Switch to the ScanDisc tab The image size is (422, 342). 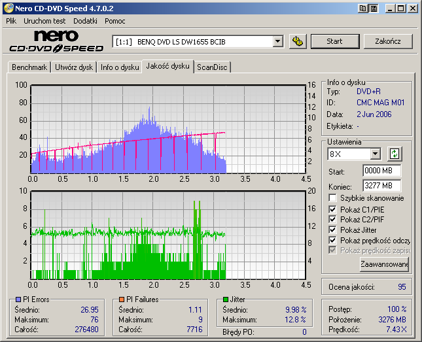click(212, 67)
